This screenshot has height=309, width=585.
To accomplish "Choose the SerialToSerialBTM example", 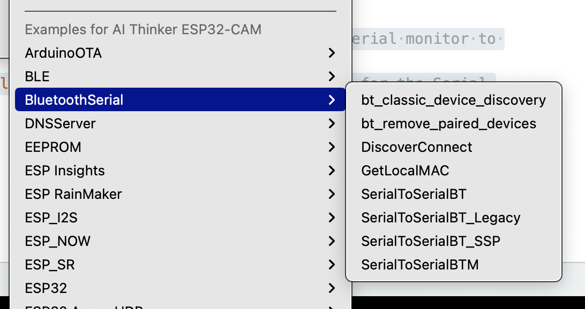I will tap(420, 265).
